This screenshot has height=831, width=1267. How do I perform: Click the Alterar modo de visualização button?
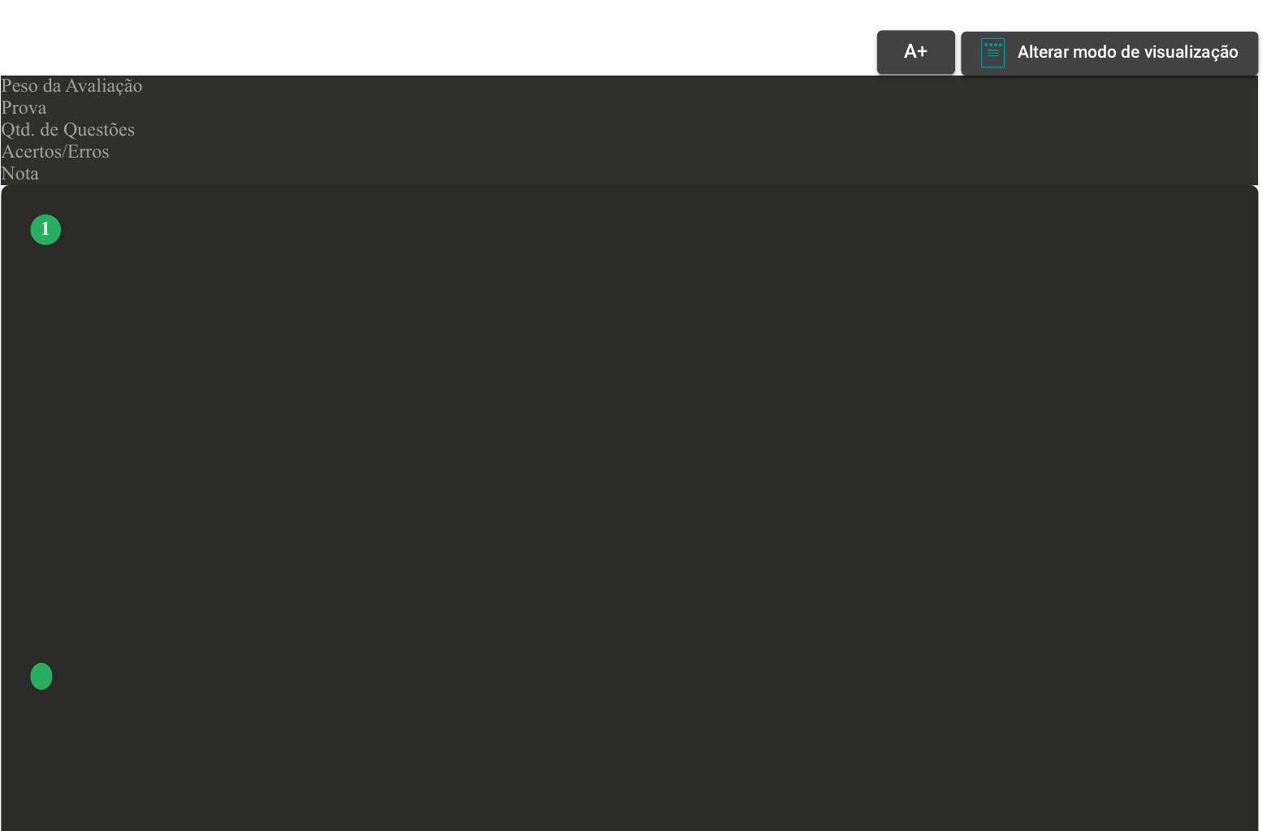point(1109,53)
